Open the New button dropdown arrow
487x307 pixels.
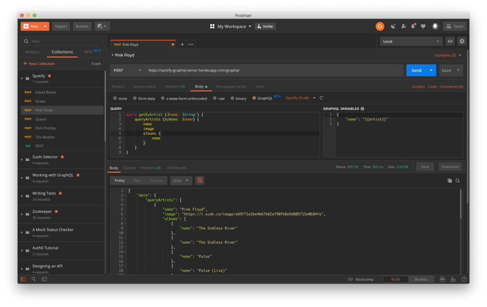pos(45,26)
